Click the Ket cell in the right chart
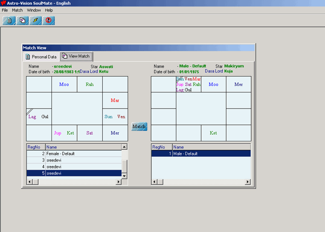This screenshot has width=325, height=232. [x=214, y=133]
